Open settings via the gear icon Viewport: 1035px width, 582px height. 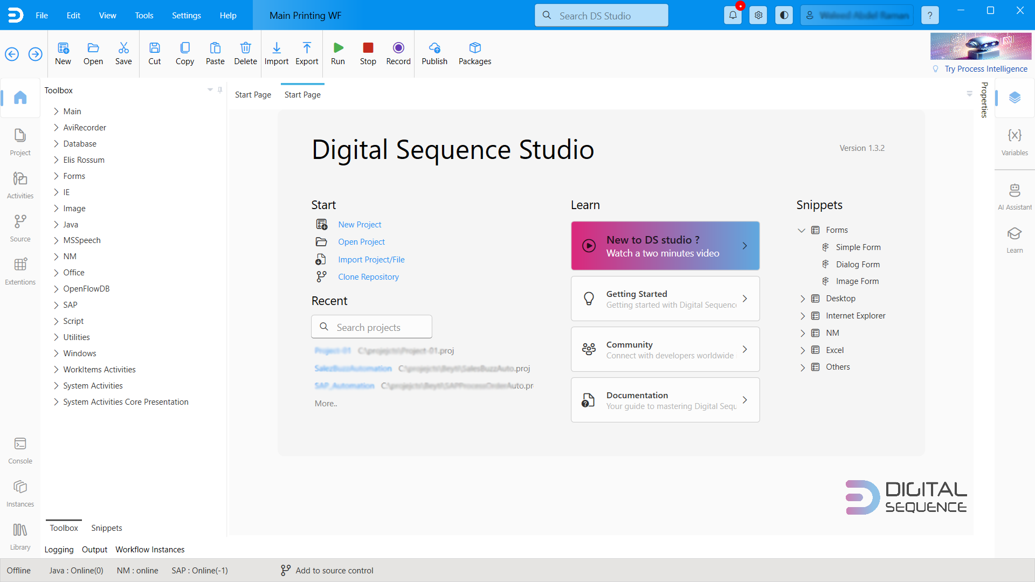pyautogui.click(x=758, y=15)
